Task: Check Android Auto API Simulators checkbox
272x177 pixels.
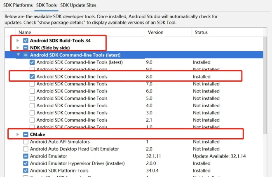Action: coord(26,142)
